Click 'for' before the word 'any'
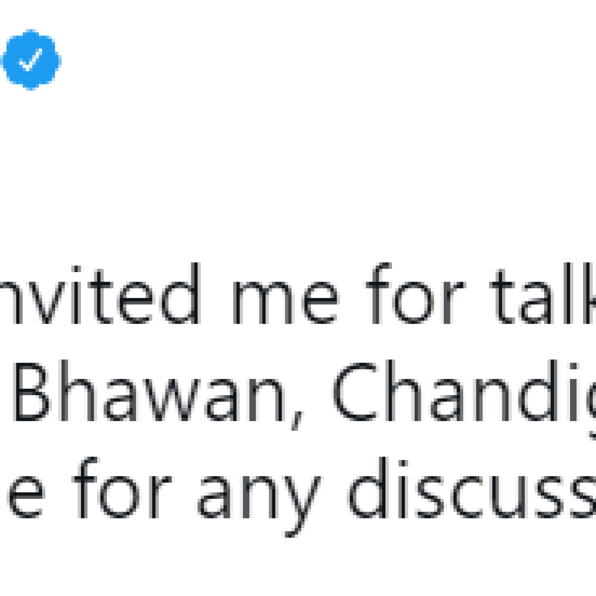 [122, 492]
